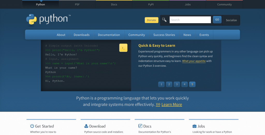Open the Events menu
The height and width of the screenshot is (135, 265).
pos(204,35)
